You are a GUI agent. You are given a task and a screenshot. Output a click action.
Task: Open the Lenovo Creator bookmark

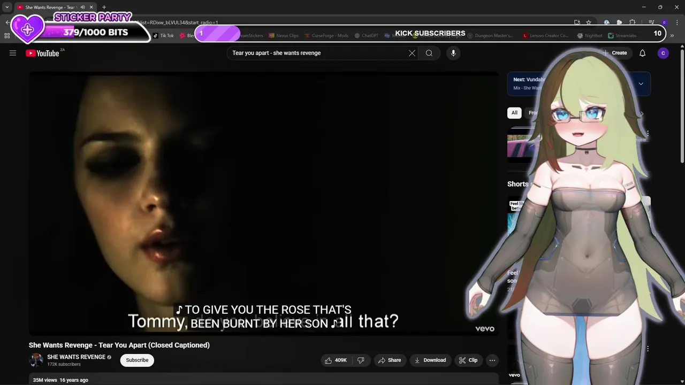pyautogui.click(x=546, y=36)
